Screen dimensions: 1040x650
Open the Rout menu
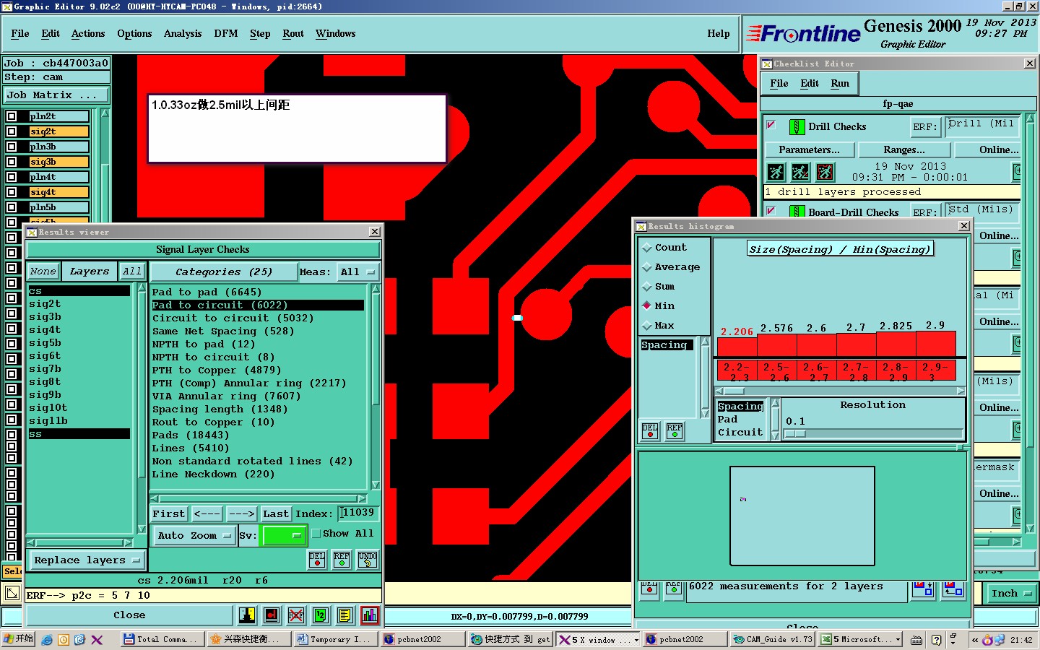click(x=293, y=34)
